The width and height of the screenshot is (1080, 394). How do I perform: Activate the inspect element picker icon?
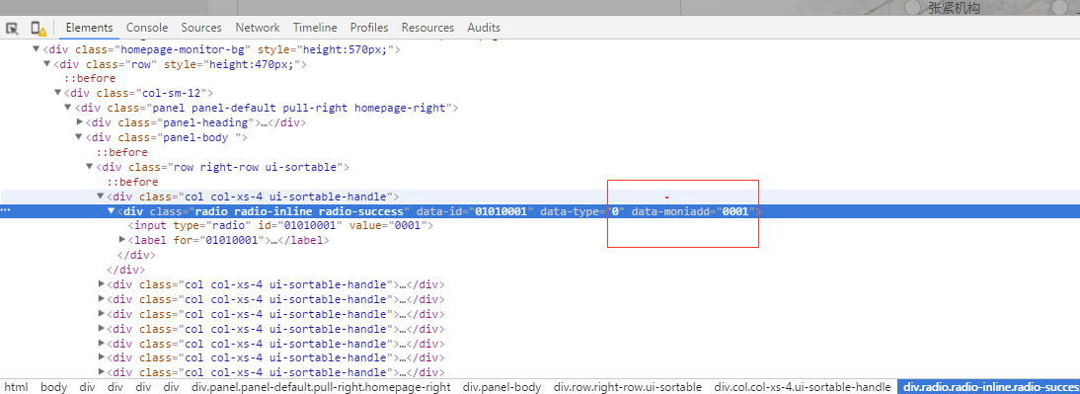13,29
